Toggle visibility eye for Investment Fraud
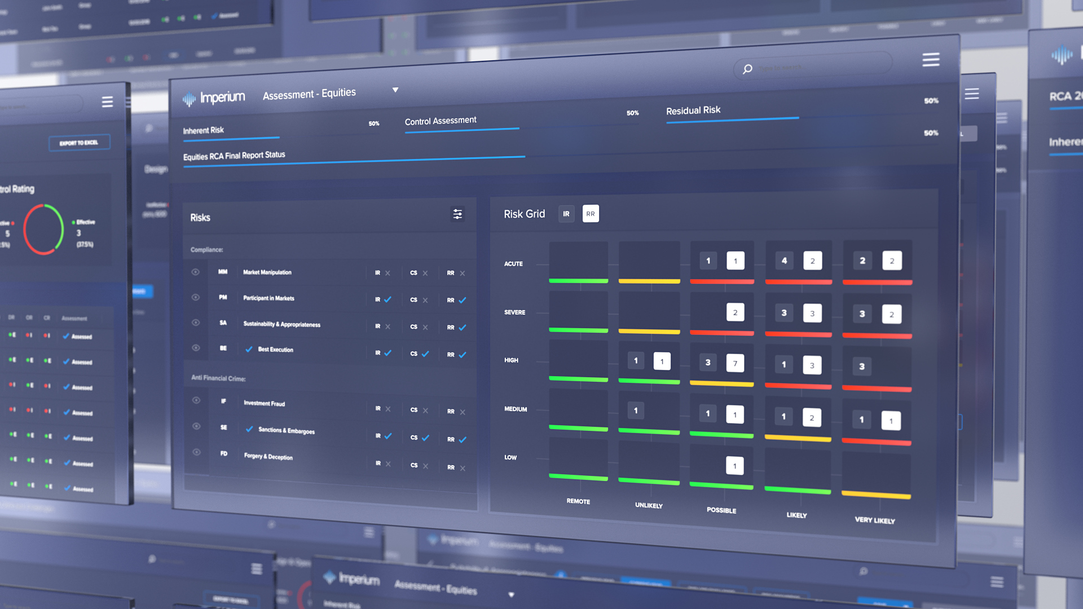The image size is (1083, 609). pos(196,400)
